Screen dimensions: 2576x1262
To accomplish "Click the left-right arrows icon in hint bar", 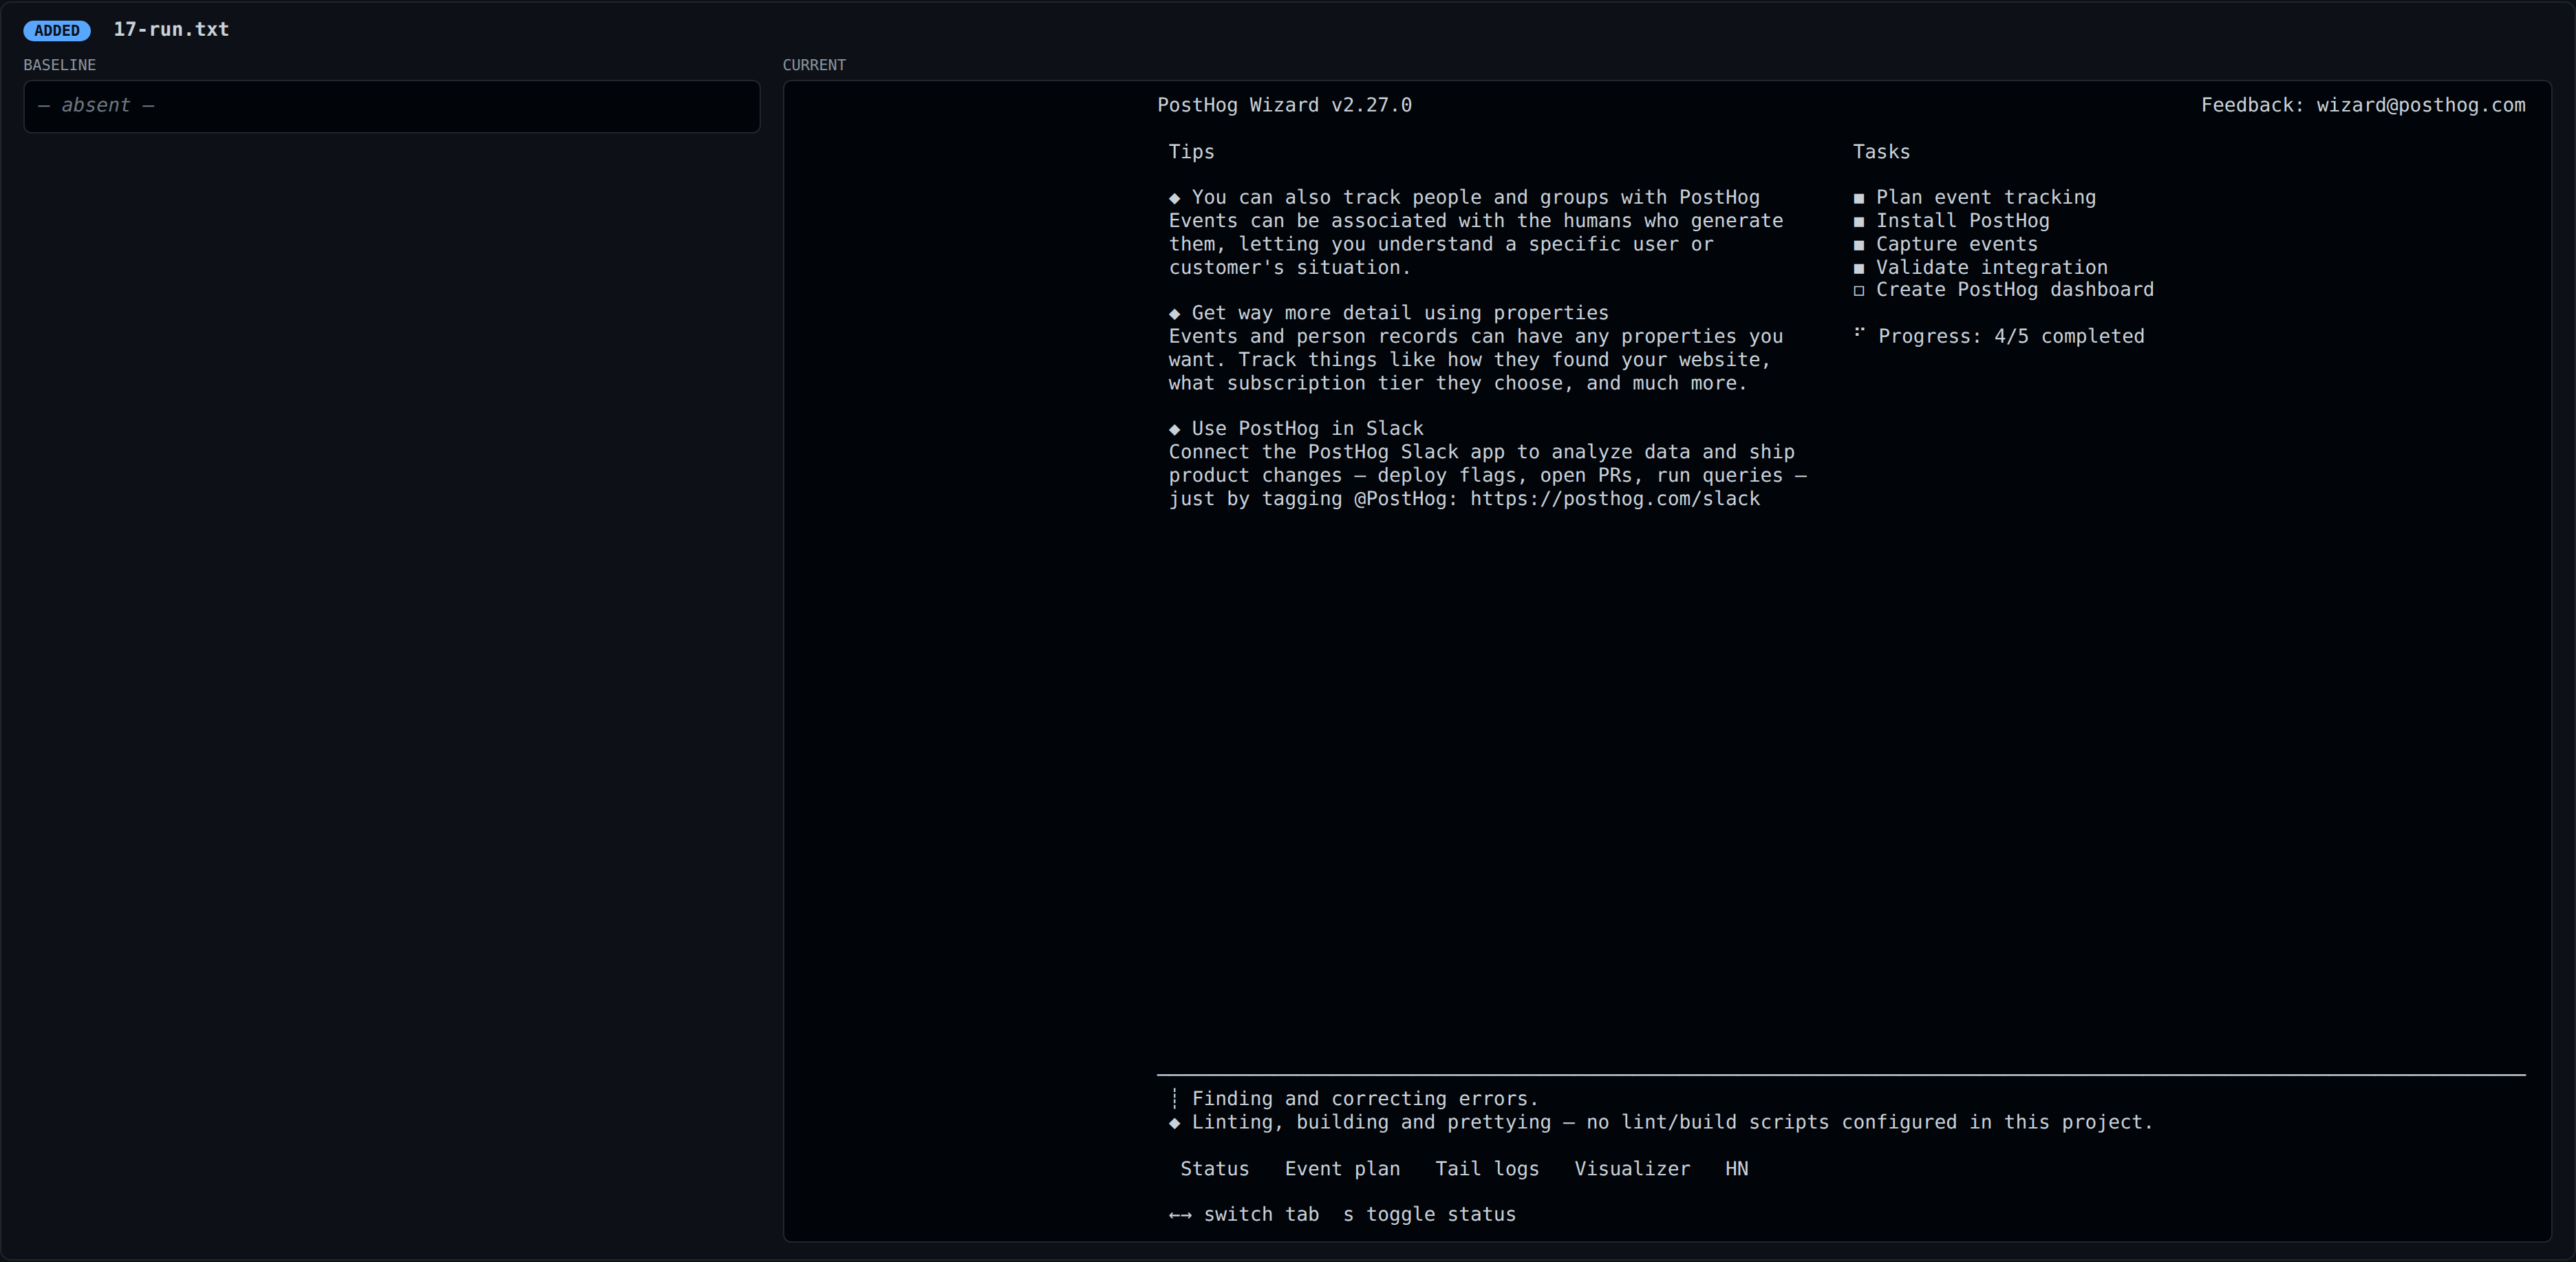I will tap(1180, 1215).
